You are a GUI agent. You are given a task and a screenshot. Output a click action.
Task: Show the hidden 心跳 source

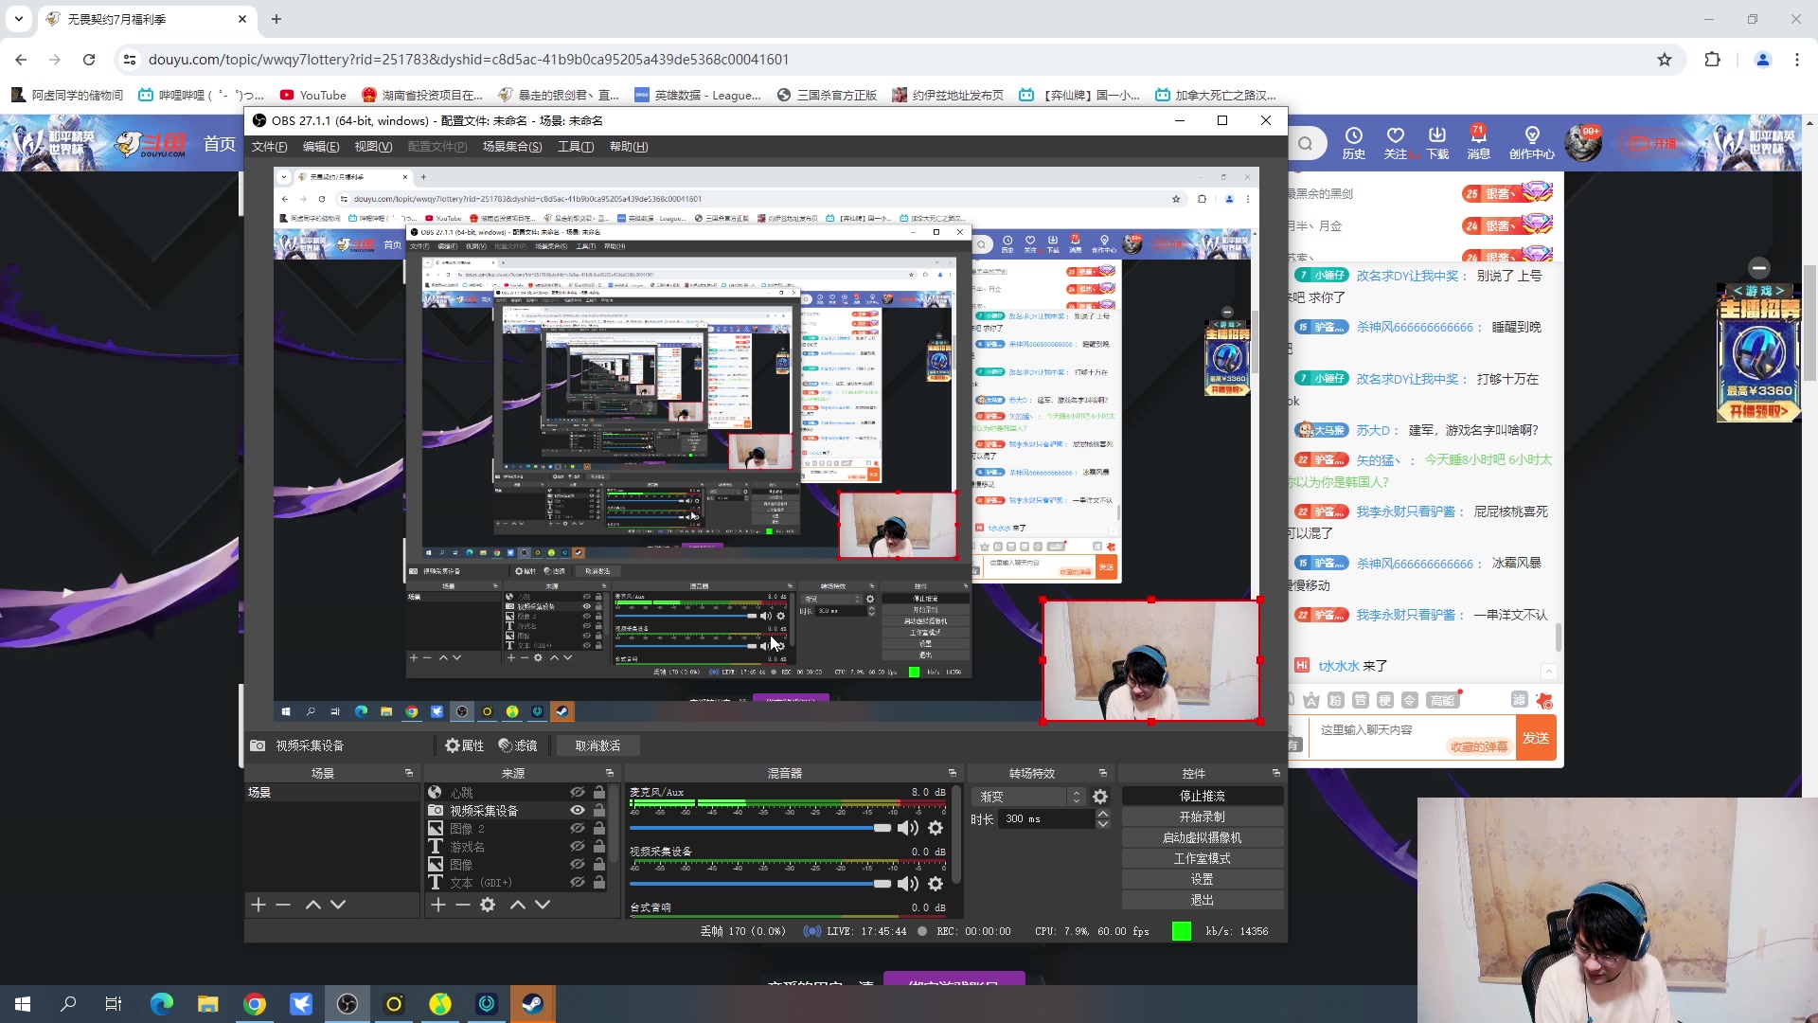[x=577, y=792]
